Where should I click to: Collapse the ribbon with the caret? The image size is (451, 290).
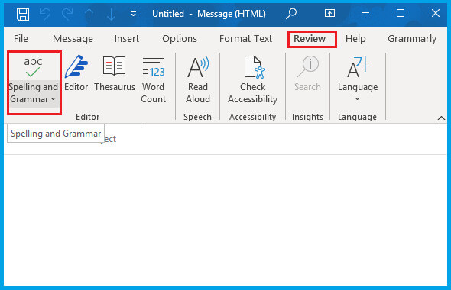point(441,118)
